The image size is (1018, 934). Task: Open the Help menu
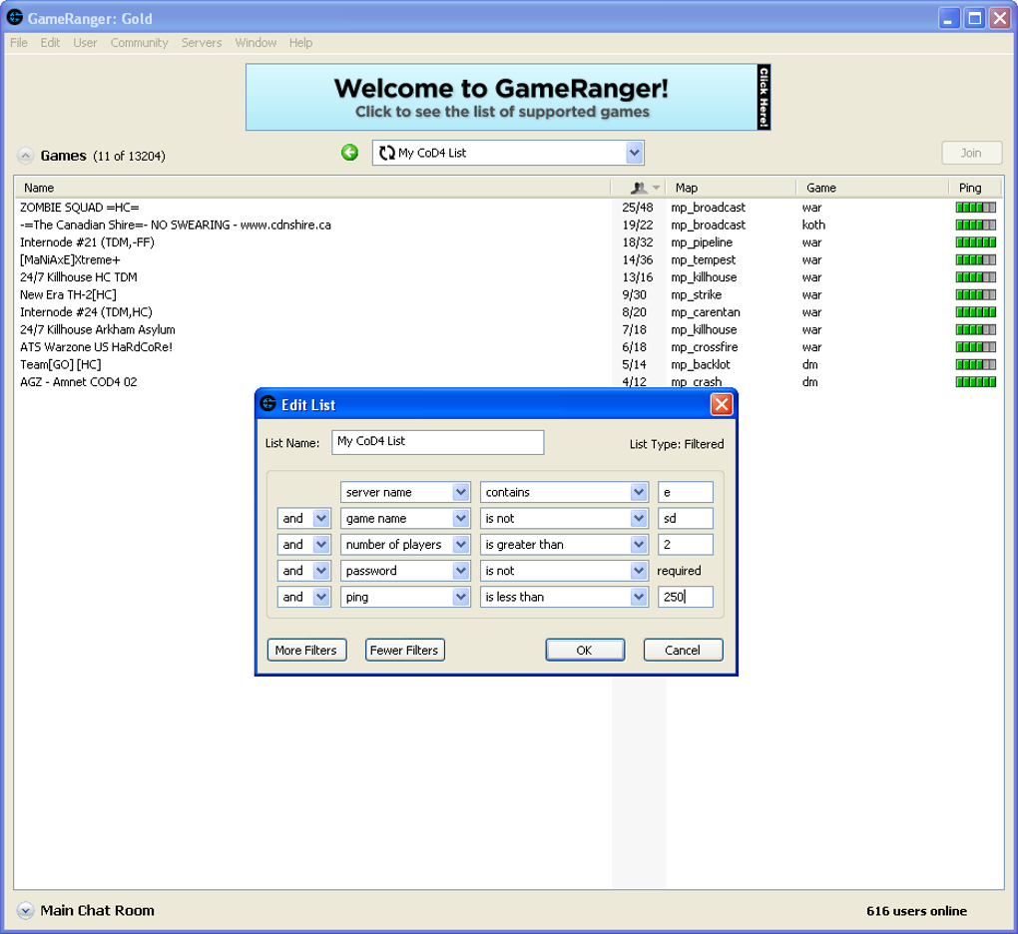pyautogui.click(x=300, y=43)
